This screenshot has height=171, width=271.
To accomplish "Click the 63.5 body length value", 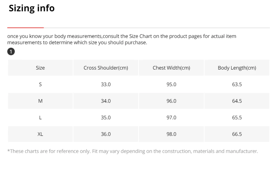I will pyautogui.click(x=237, y=85).
